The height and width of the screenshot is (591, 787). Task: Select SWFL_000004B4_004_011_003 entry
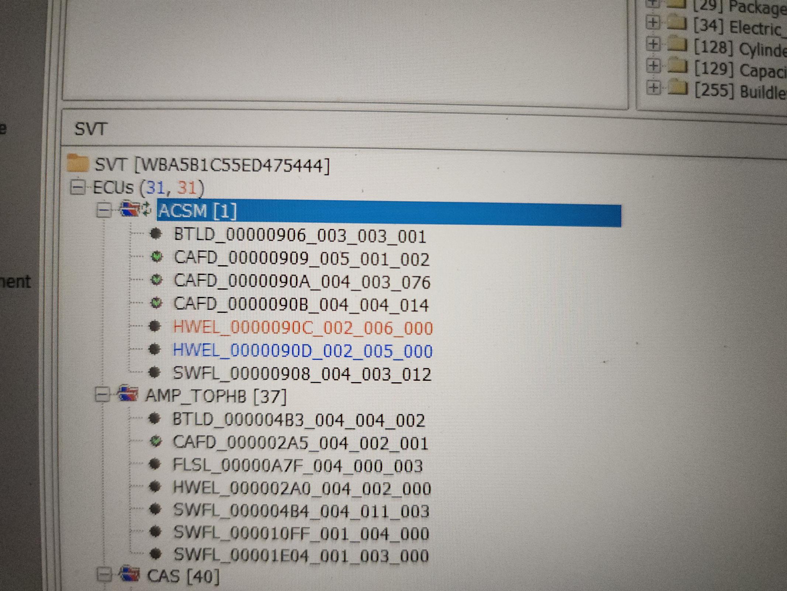click(301, 511)
